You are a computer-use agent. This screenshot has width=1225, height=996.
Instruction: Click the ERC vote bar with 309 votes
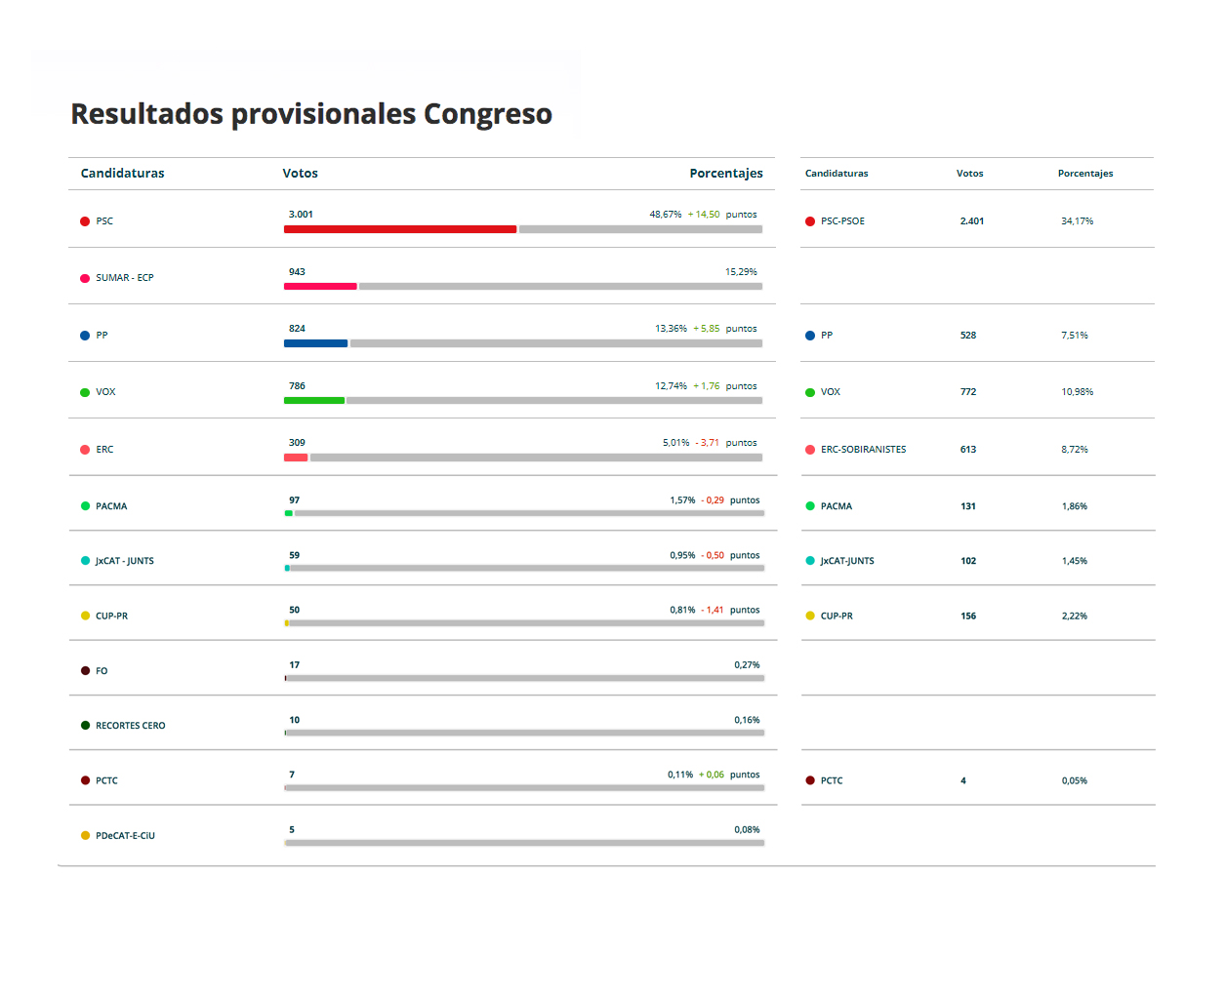click(296, 458)
